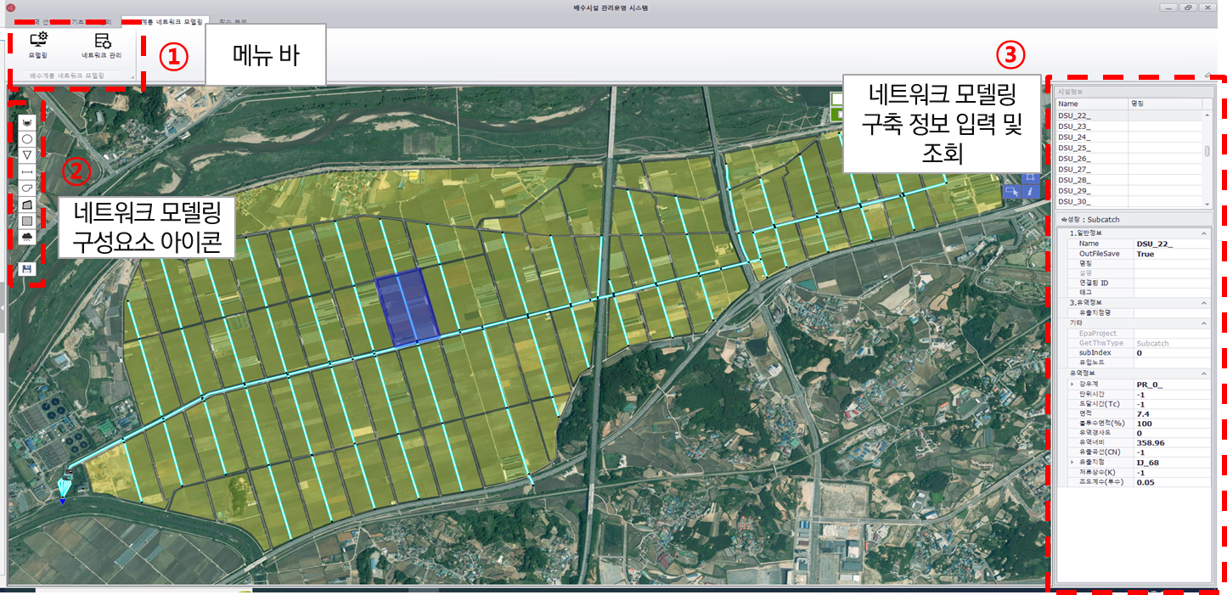Click the floppy disk save icon
This screenshot has height=595, width=1227.
(x=27, y=268)
